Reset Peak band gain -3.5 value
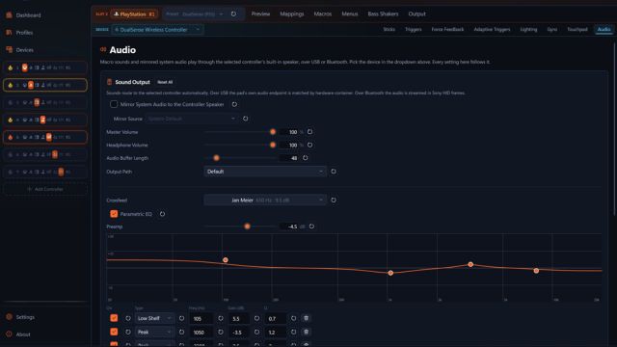617x347 pixels. [257, 332]
